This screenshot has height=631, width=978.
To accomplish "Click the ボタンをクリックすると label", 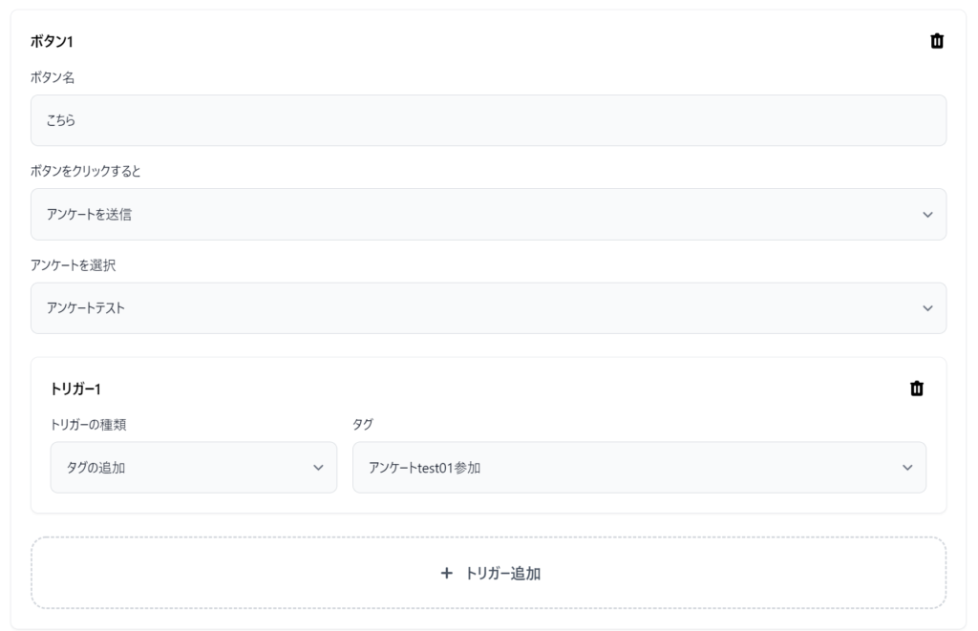I will tap(85, 171).
